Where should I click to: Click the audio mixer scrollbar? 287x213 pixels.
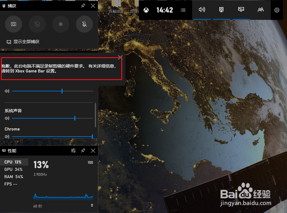click(95, 115)
